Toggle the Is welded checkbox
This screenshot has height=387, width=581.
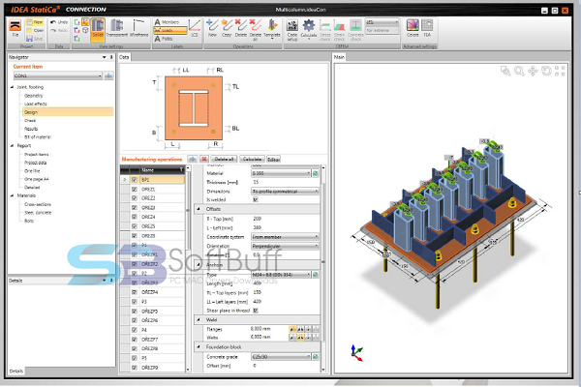pyautogui.click(x=256, y=199)
